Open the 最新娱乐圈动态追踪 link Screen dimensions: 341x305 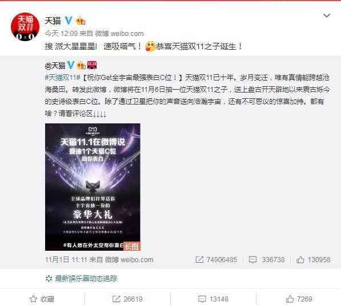81,279
